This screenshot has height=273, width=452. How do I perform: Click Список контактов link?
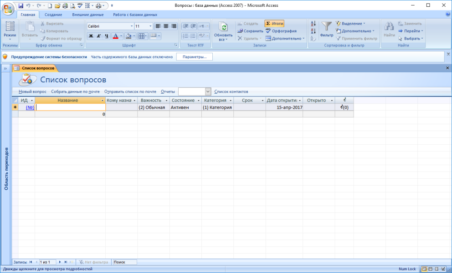pyautogui.click(x=231, y=91)
